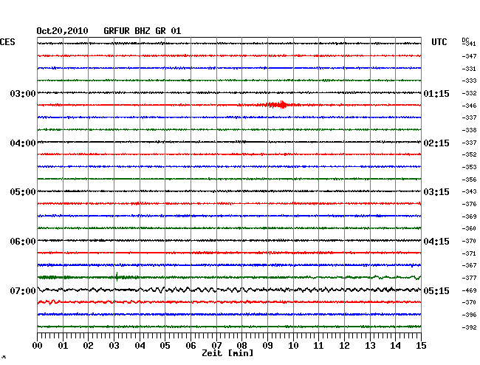
Task: Click the DC offset value "-338"
Action: tap(469, 130)
